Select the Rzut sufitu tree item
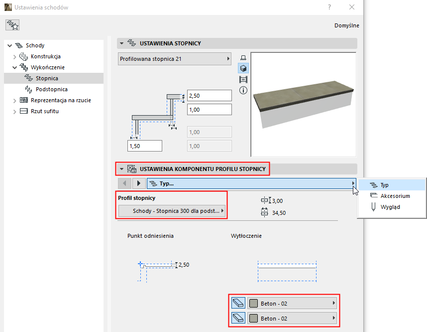This screenshot has width=427, height=332. 45,111
